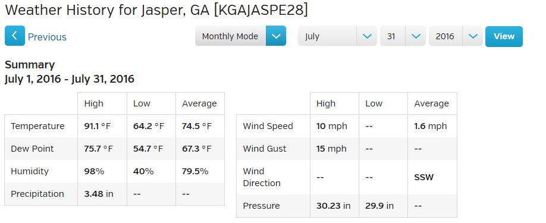Select the Humidity row label
546x223 pixels.
click(30, 171)
